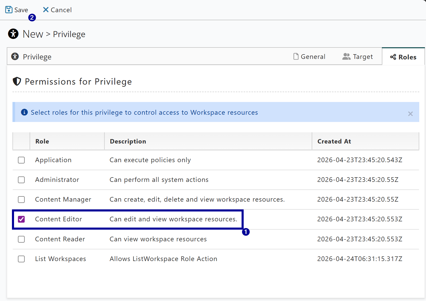
Task: Dismiss the blue info banner
Action: 410,114
